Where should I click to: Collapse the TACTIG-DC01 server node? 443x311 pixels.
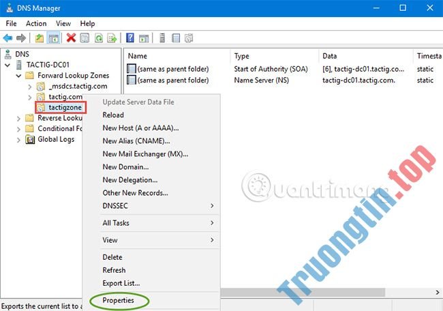pos(7,65)
